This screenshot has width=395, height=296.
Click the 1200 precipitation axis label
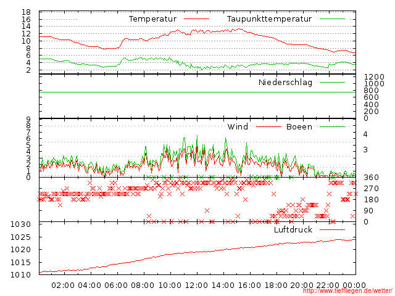(x=374, y=76)
